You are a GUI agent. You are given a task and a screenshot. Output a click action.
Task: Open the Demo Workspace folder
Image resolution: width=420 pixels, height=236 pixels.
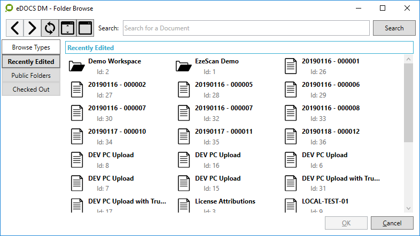click(114, 61)
